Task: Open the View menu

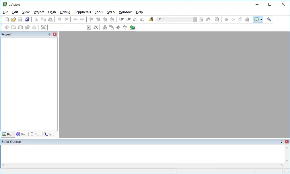Action: [x=26, y=12]
